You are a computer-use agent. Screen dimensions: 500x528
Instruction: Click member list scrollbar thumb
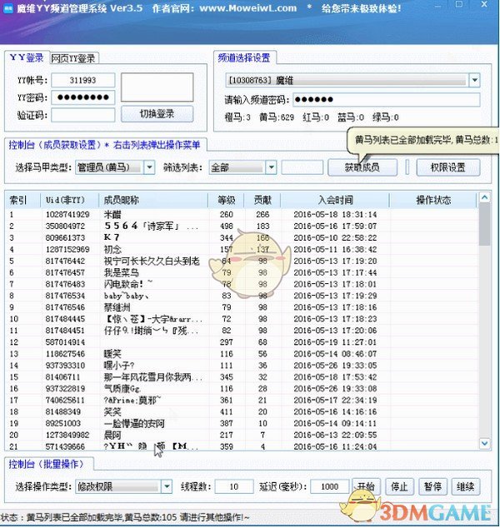[x=484, y=224]
